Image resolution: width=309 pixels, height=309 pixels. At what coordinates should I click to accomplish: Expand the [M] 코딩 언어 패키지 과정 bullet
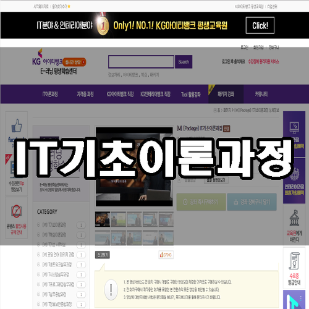coord(38,255)
